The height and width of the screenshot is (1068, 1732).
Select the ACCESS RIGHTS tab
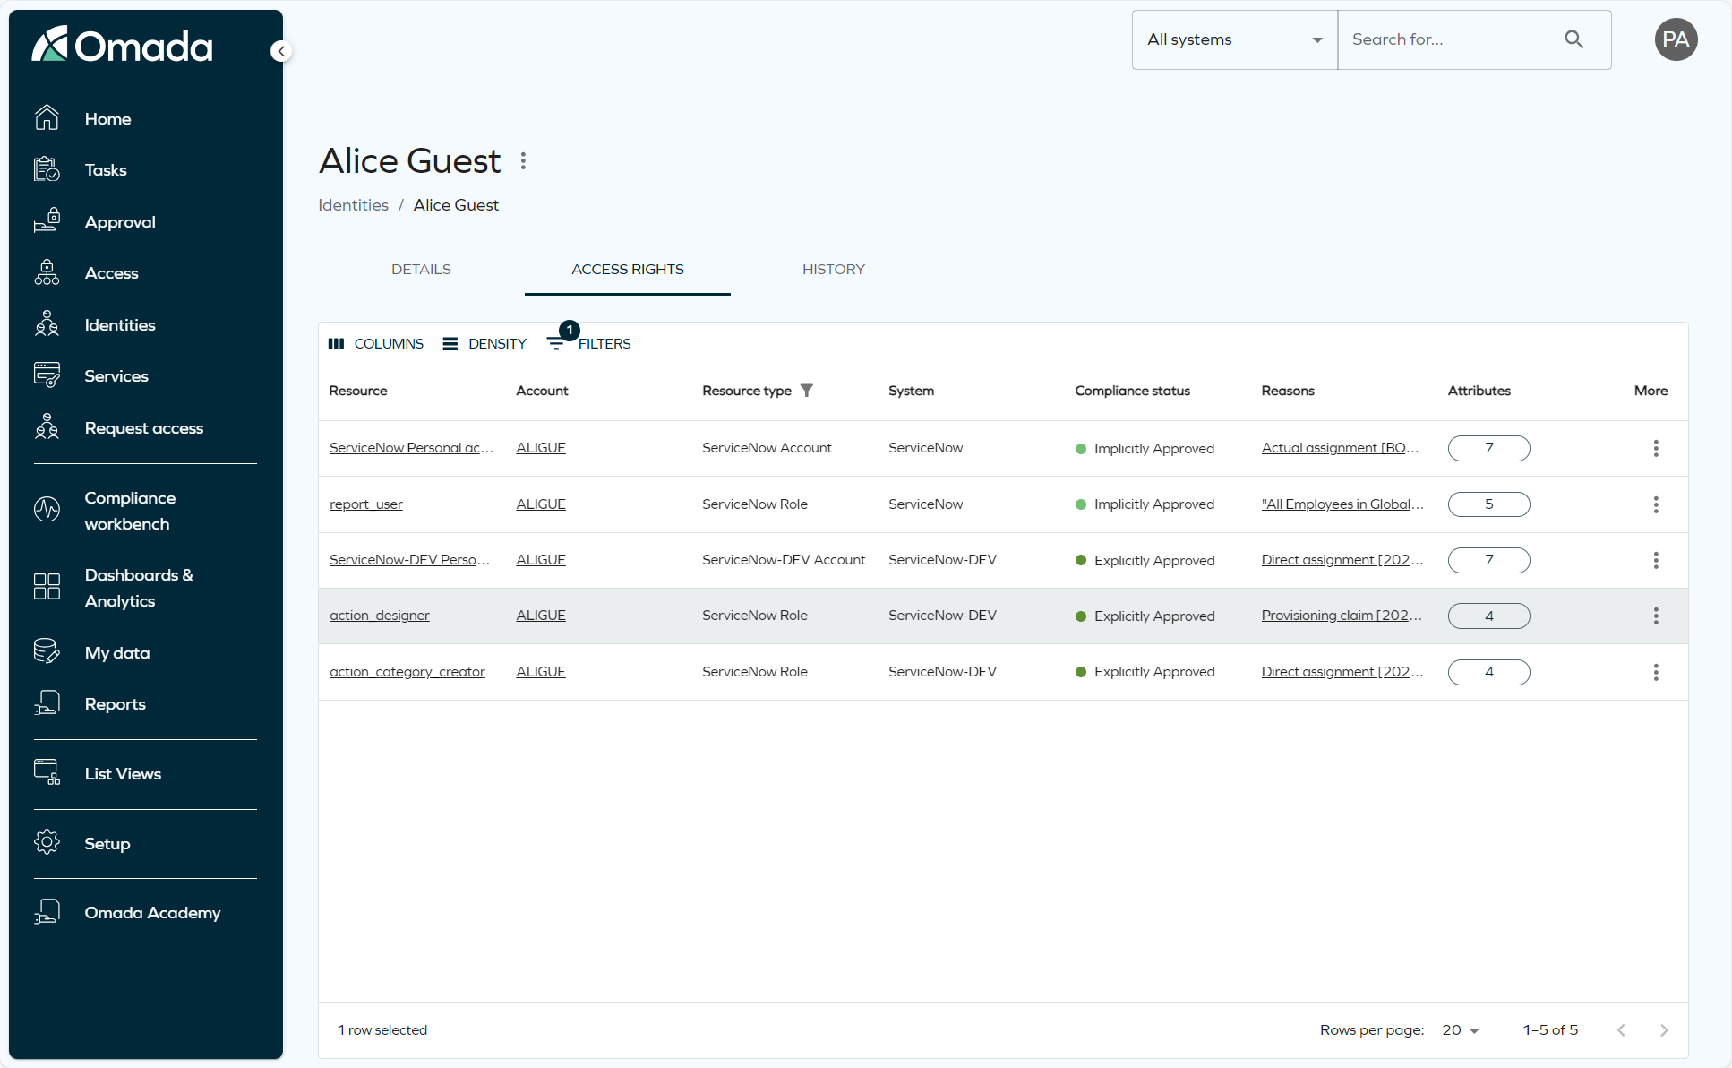(x=628, y=270)
